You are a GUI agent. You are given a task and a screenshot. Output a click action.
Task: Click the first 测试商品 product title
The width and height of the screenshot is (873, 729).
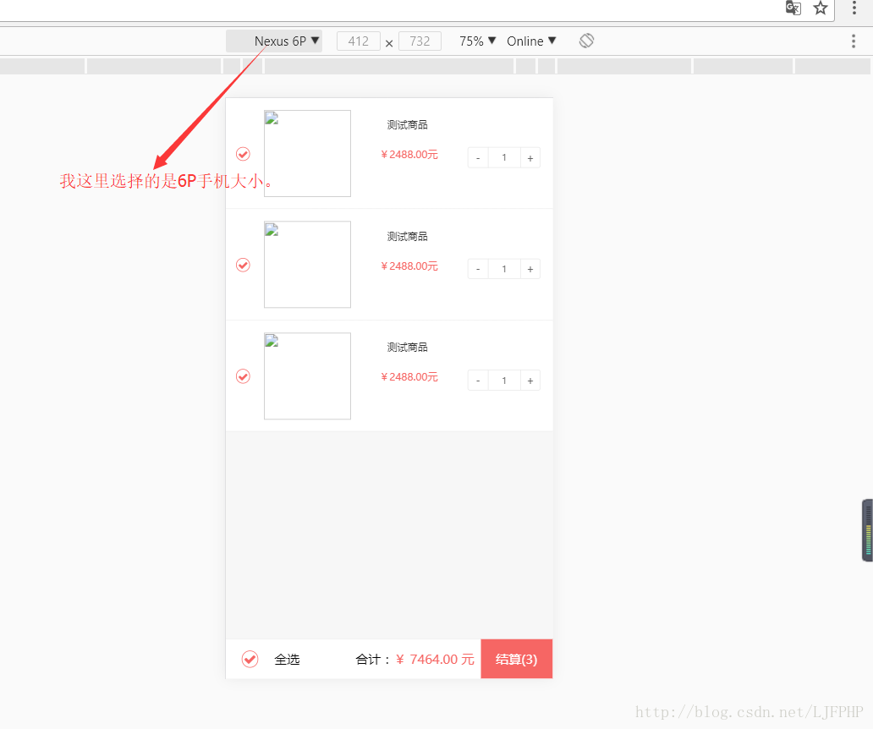coord(407,124)
